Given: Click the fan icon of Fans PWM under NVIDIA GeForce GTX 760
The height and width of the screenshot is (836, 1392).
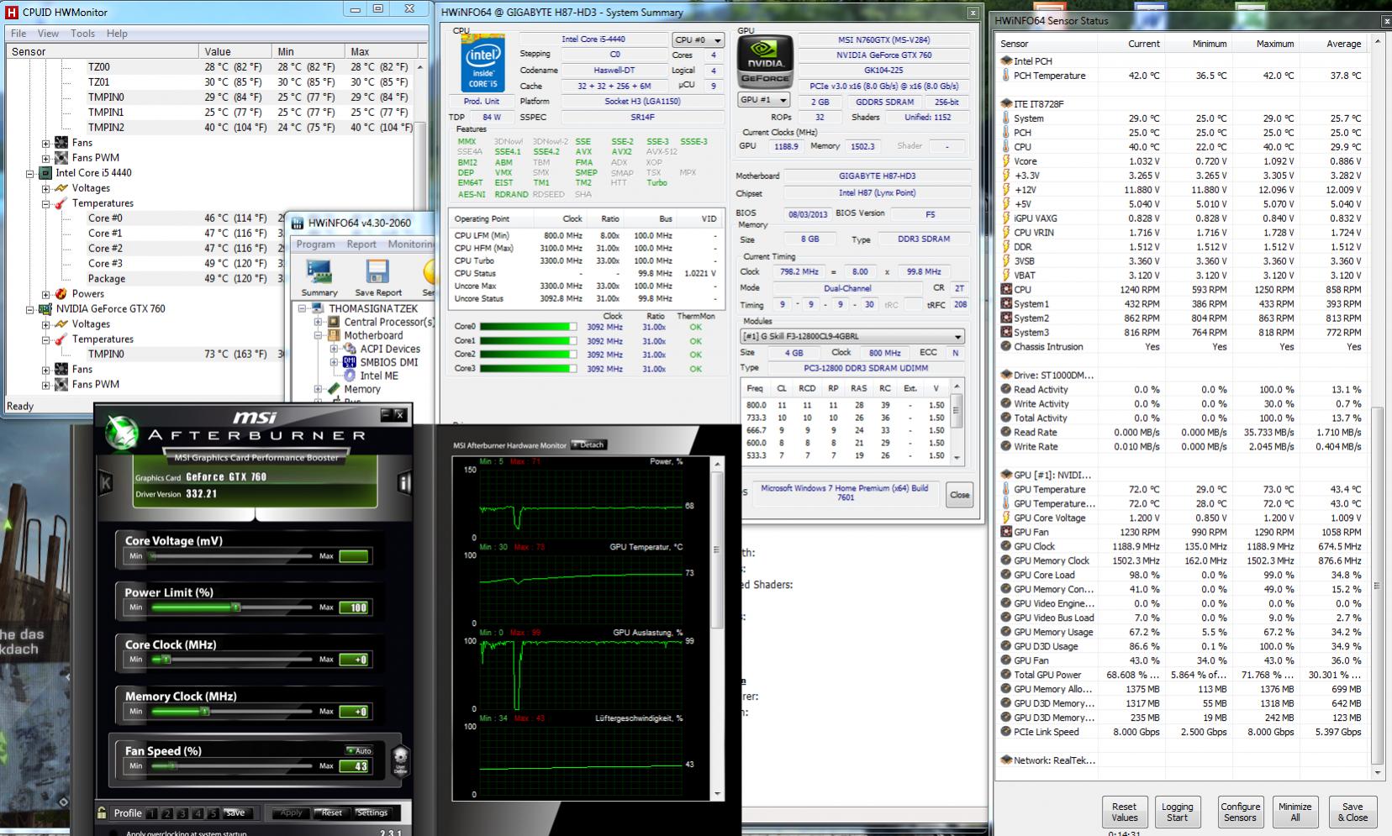Looking at the screenshot, I should [x=61, y=385].
